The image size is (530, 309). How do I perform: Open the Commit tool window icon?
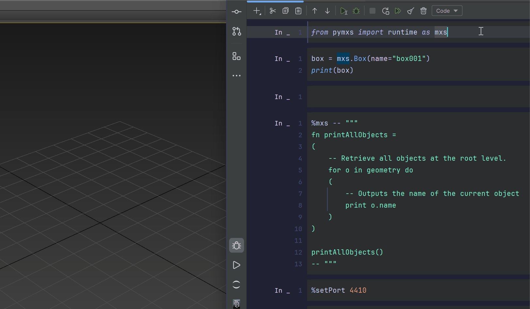click(237, 12)
